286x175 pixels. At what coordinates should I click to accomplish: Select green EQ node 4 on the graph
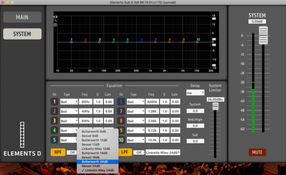(113, 42)
